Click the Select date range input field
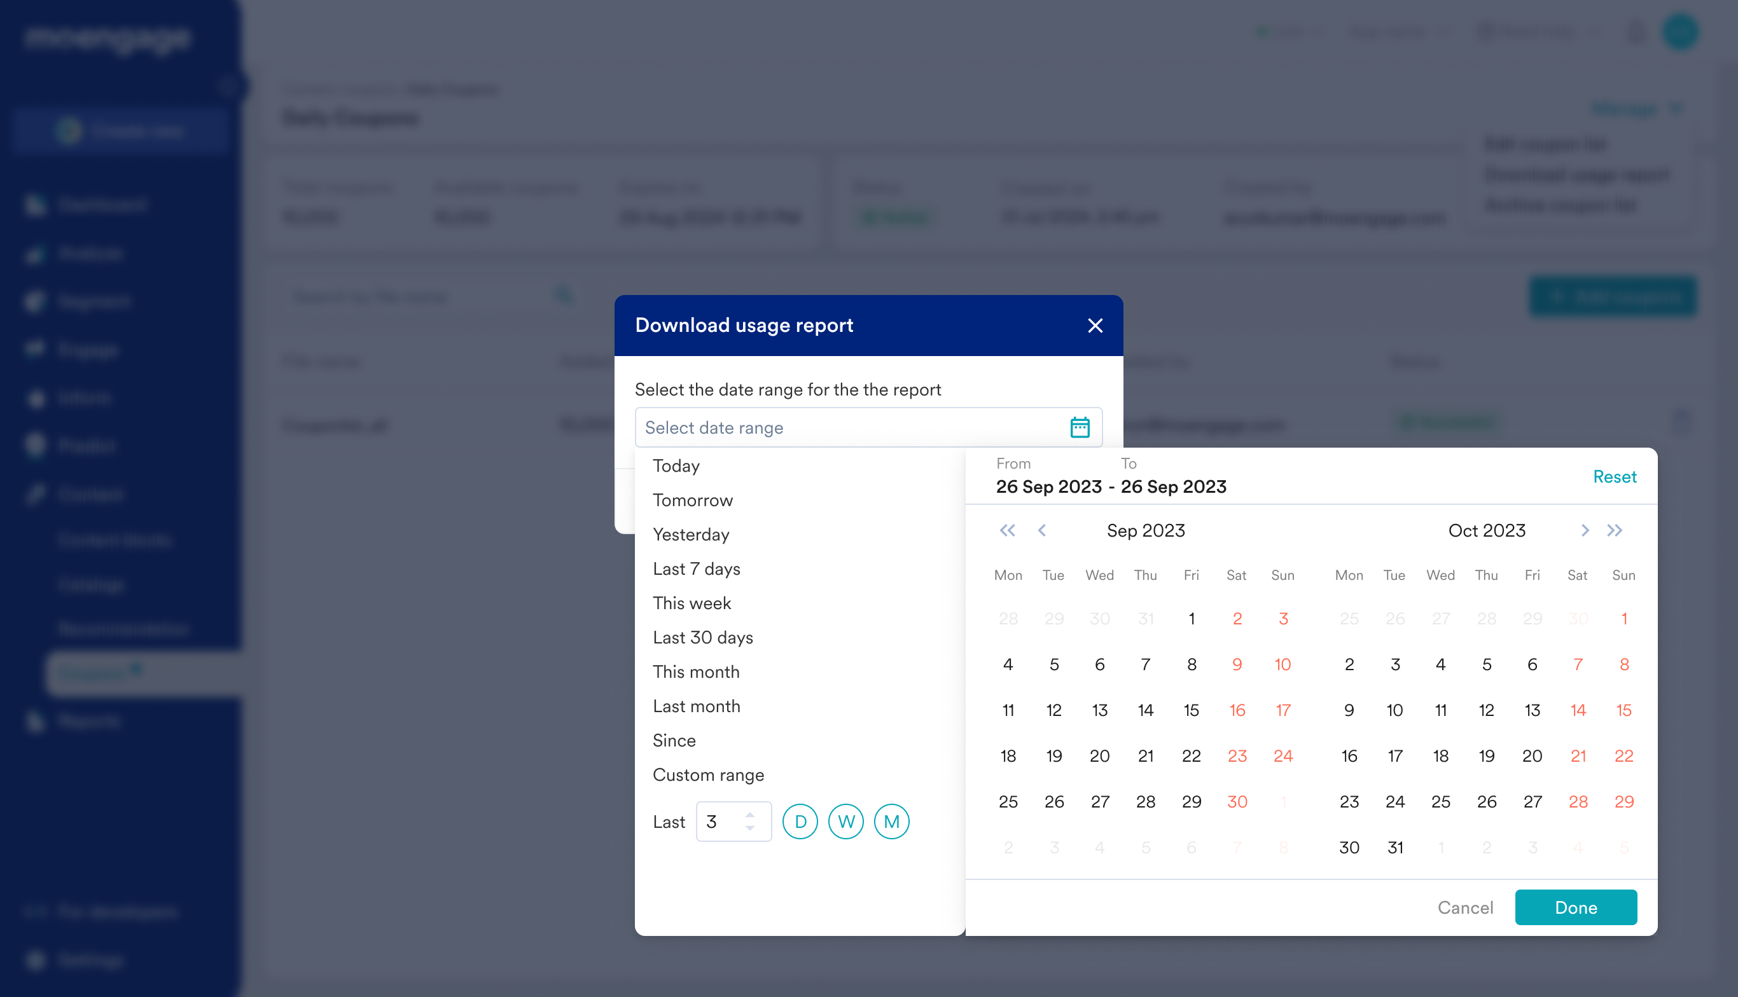1738x997 pixels. click(x=849, y=427)
